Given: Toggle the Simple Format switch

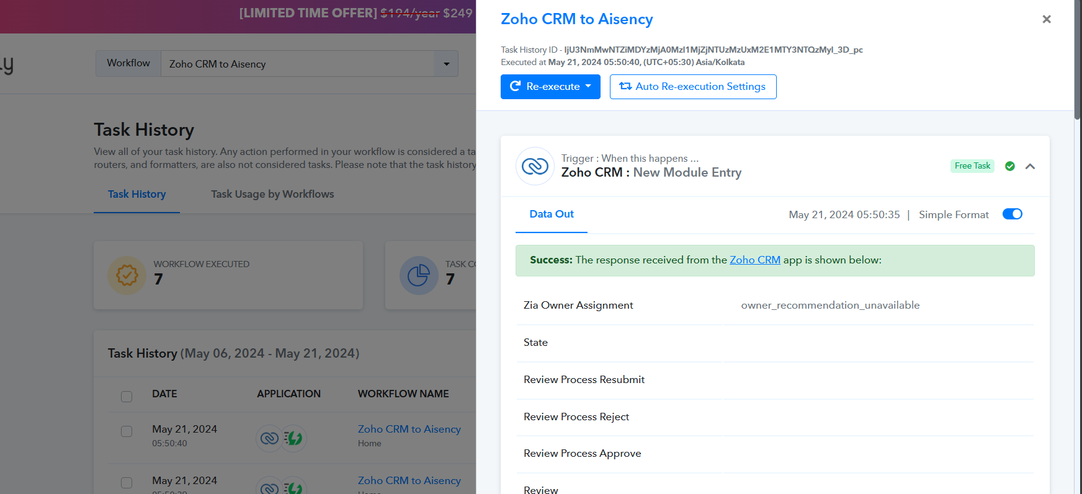Looking at the screenshot, I should click(x=1013, y=214).
